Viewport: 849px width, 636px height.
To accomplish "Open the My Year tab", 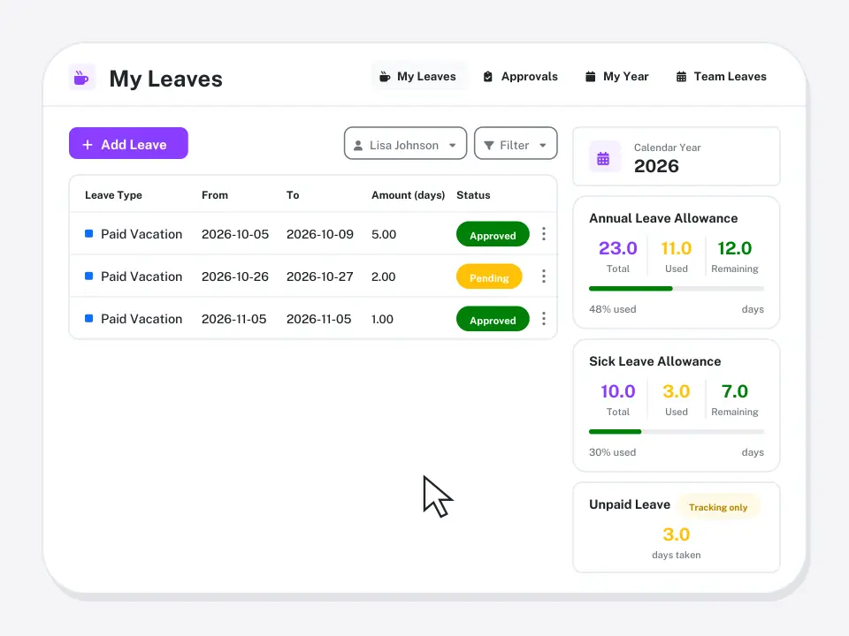I will 616,76.
